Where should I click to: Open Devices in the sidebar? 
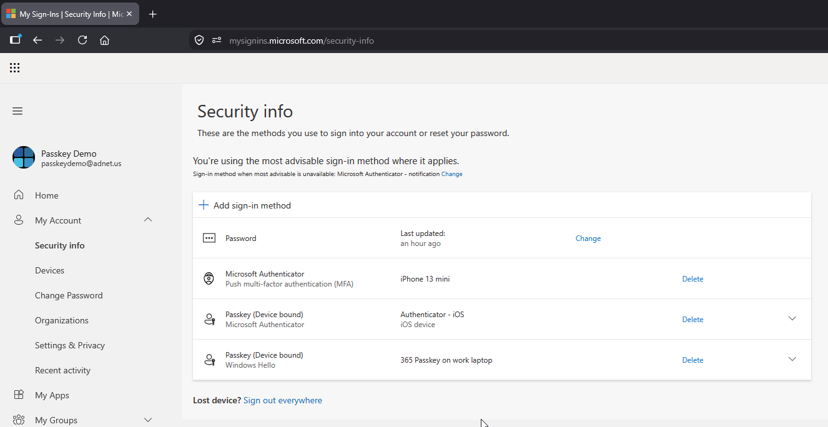50,270
